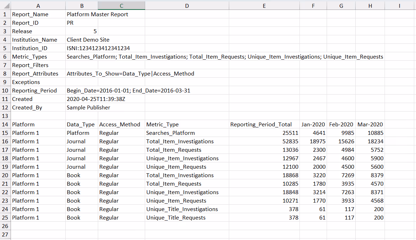
Task: Select column C header
Action: (121, 6)
